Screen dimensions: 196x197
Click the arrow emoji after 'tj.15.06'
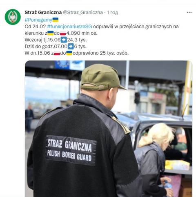pyautogui.click(x=64, y=40)
